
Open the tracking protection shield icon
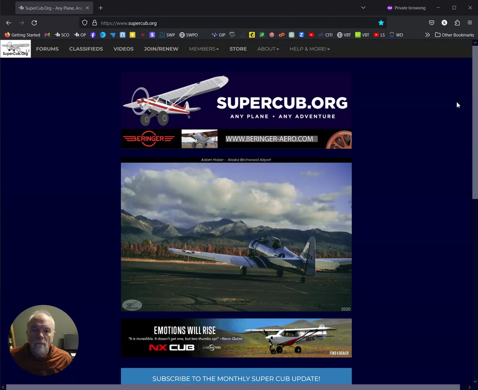coord(85,23)
